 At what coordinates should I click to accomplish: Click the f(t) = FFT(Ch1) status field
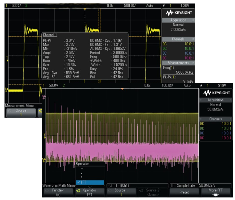[x=137, y=185]
